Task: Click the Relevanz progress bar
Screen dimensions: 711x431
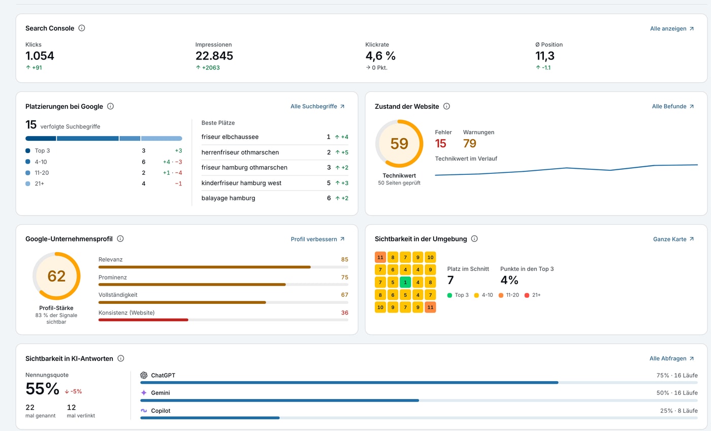Action: click(223, 267)
